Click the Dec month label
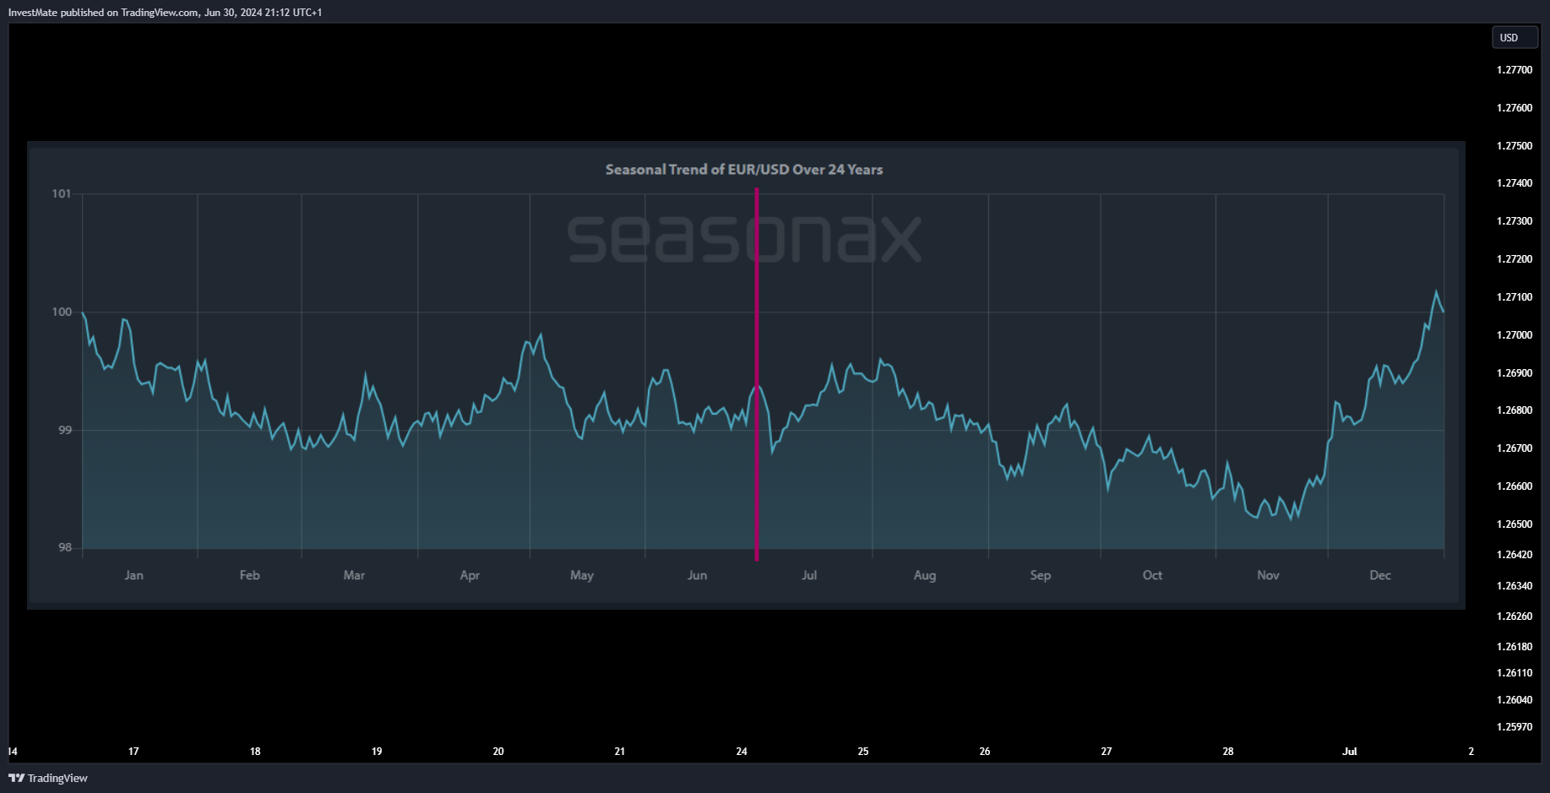This screenshot has height=793, width=1550. [1380, 575]
